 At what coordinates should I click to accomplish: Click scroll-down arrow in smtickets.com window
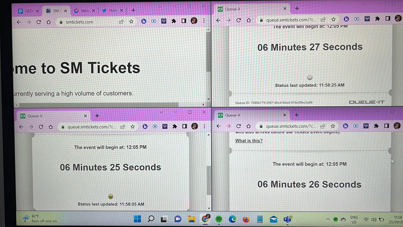coord(208,99)
